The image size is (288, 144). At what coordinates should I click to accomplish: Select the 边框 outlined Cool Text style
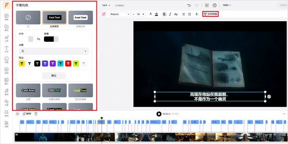(28, 91)
